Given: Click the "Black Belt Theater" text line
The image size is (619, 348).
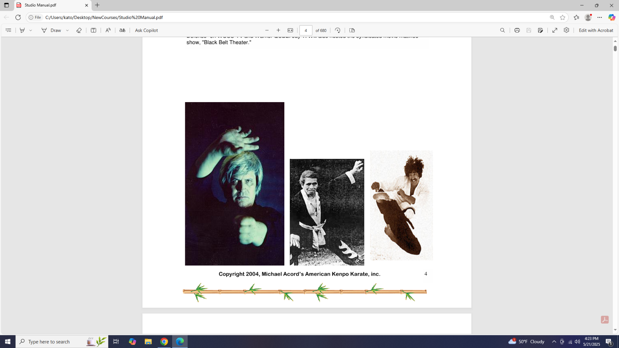Looking at the screenshot, I should 219,43.
